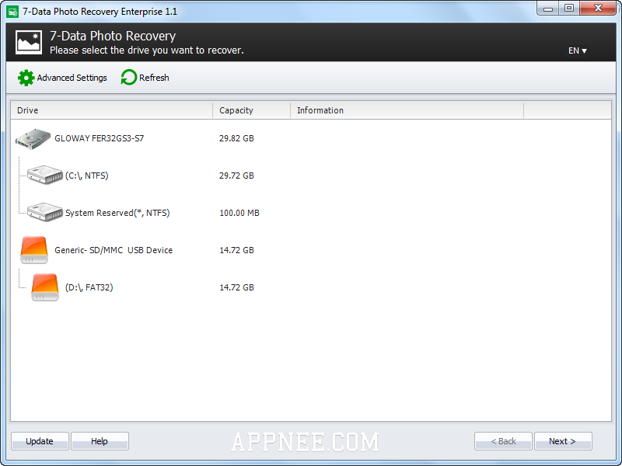Click the photo recovery logo in header

(29, 42)
